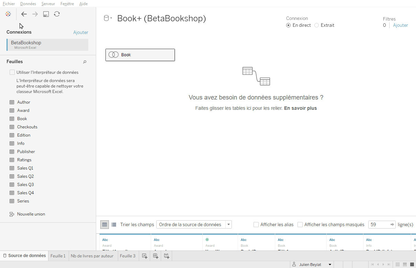Select the Sales Q2 sheet

pyautogui.click(x=25, y=176)
